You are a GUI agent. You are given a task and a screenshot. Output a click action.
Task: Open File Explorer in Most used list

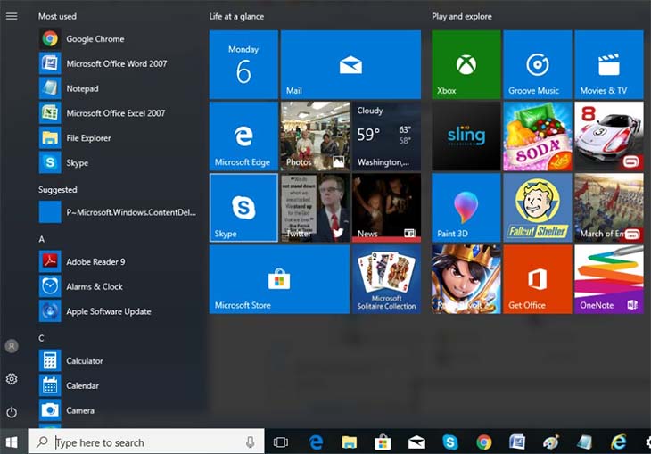point(120,138)
